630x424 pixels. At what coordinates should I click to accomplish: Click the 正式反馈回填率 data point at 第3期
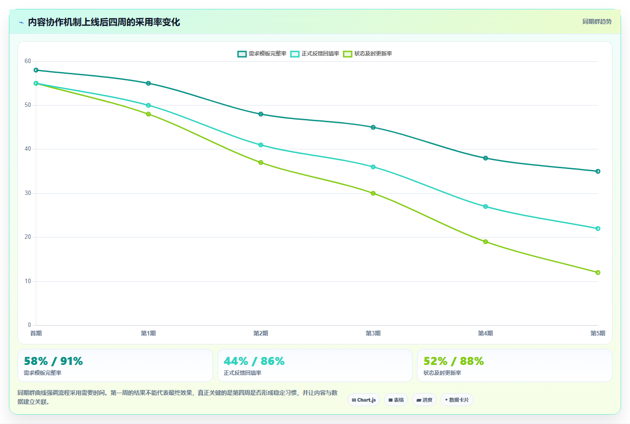pyautogui.click(x=373, y=167)
